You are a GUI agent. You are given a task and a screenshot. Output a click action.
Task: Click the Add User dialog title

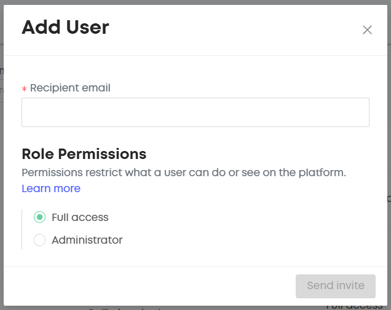point(65,28)
